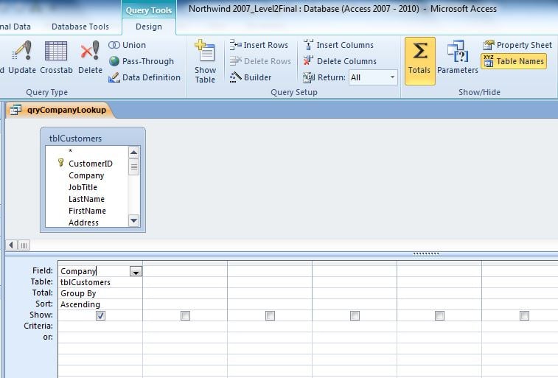Screen dimensions: 558x378
Task: Select JobTitle field in tblCustomers list
Action: pos(83,187)
